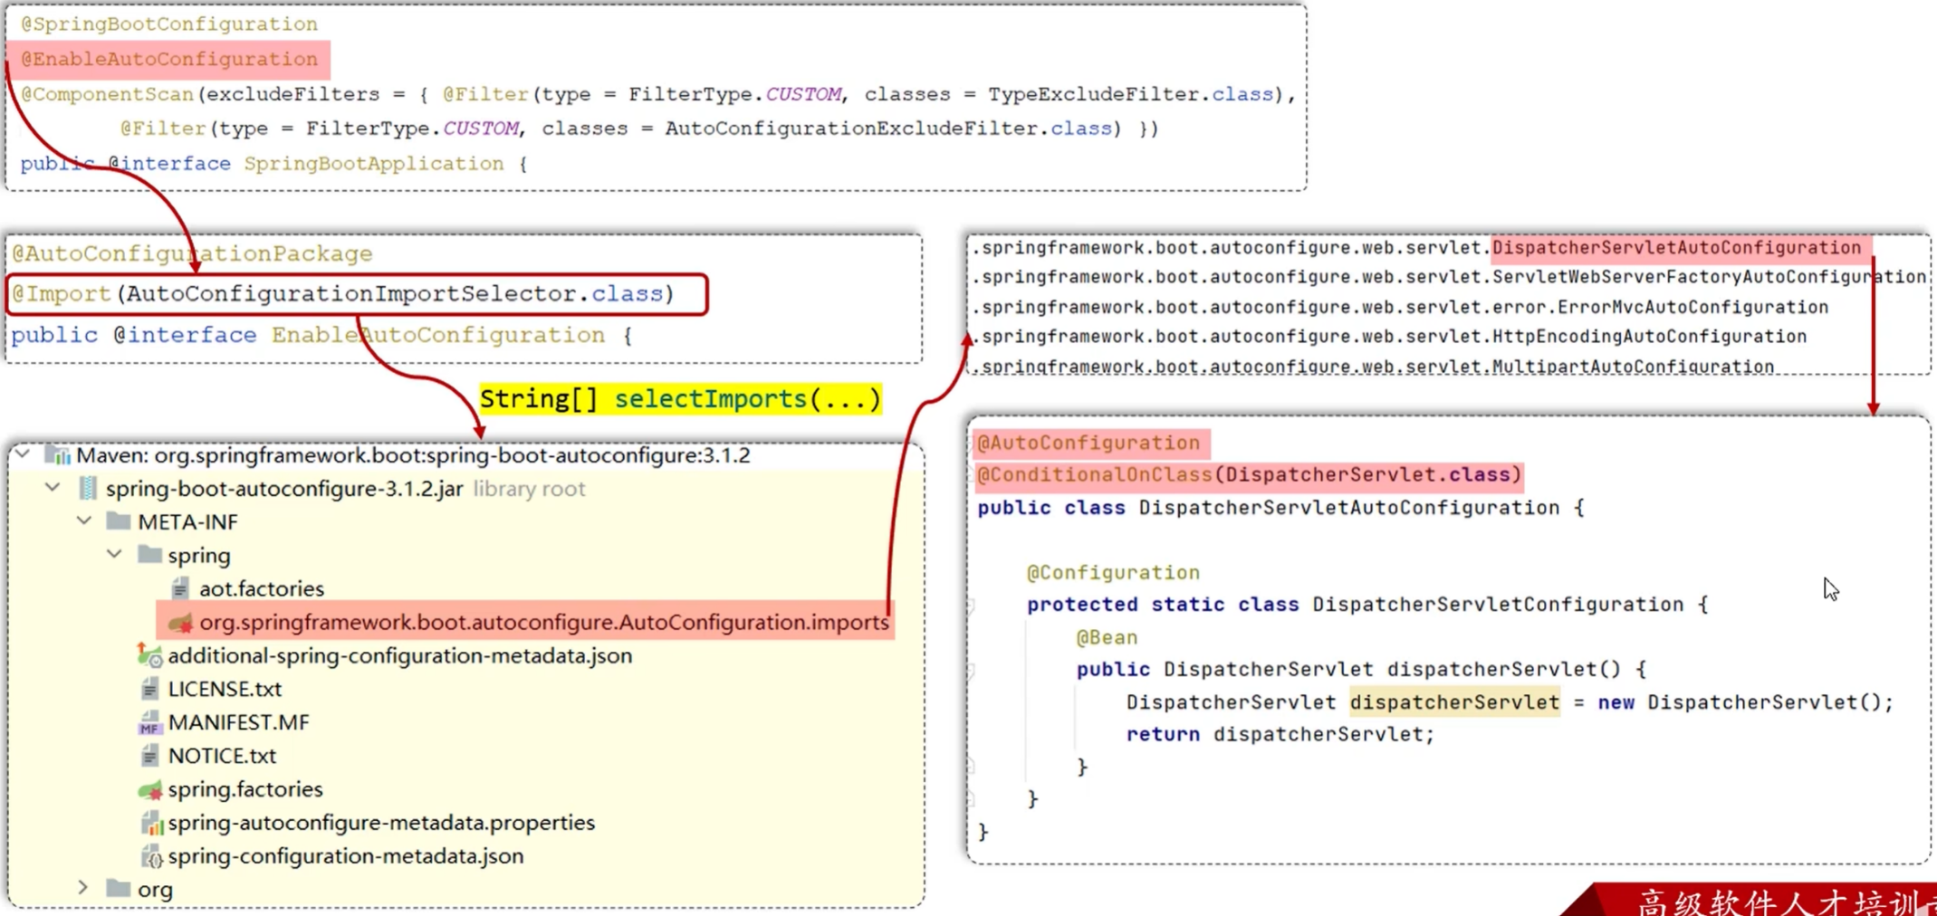Click the highlighted @EnableAutoConfiguration annotation

point(169,60)
